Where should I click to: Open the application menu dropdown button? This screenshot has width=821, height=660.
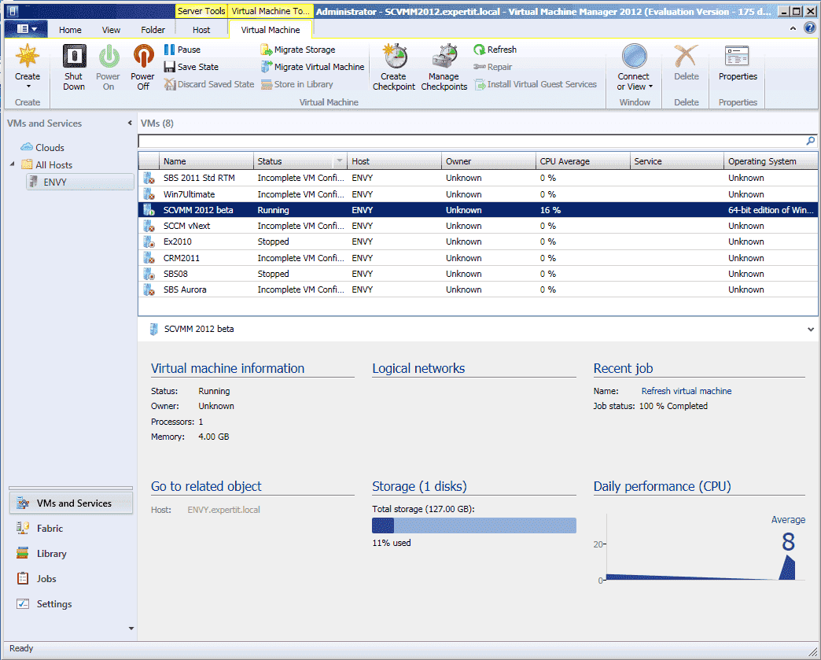[26, 29]
